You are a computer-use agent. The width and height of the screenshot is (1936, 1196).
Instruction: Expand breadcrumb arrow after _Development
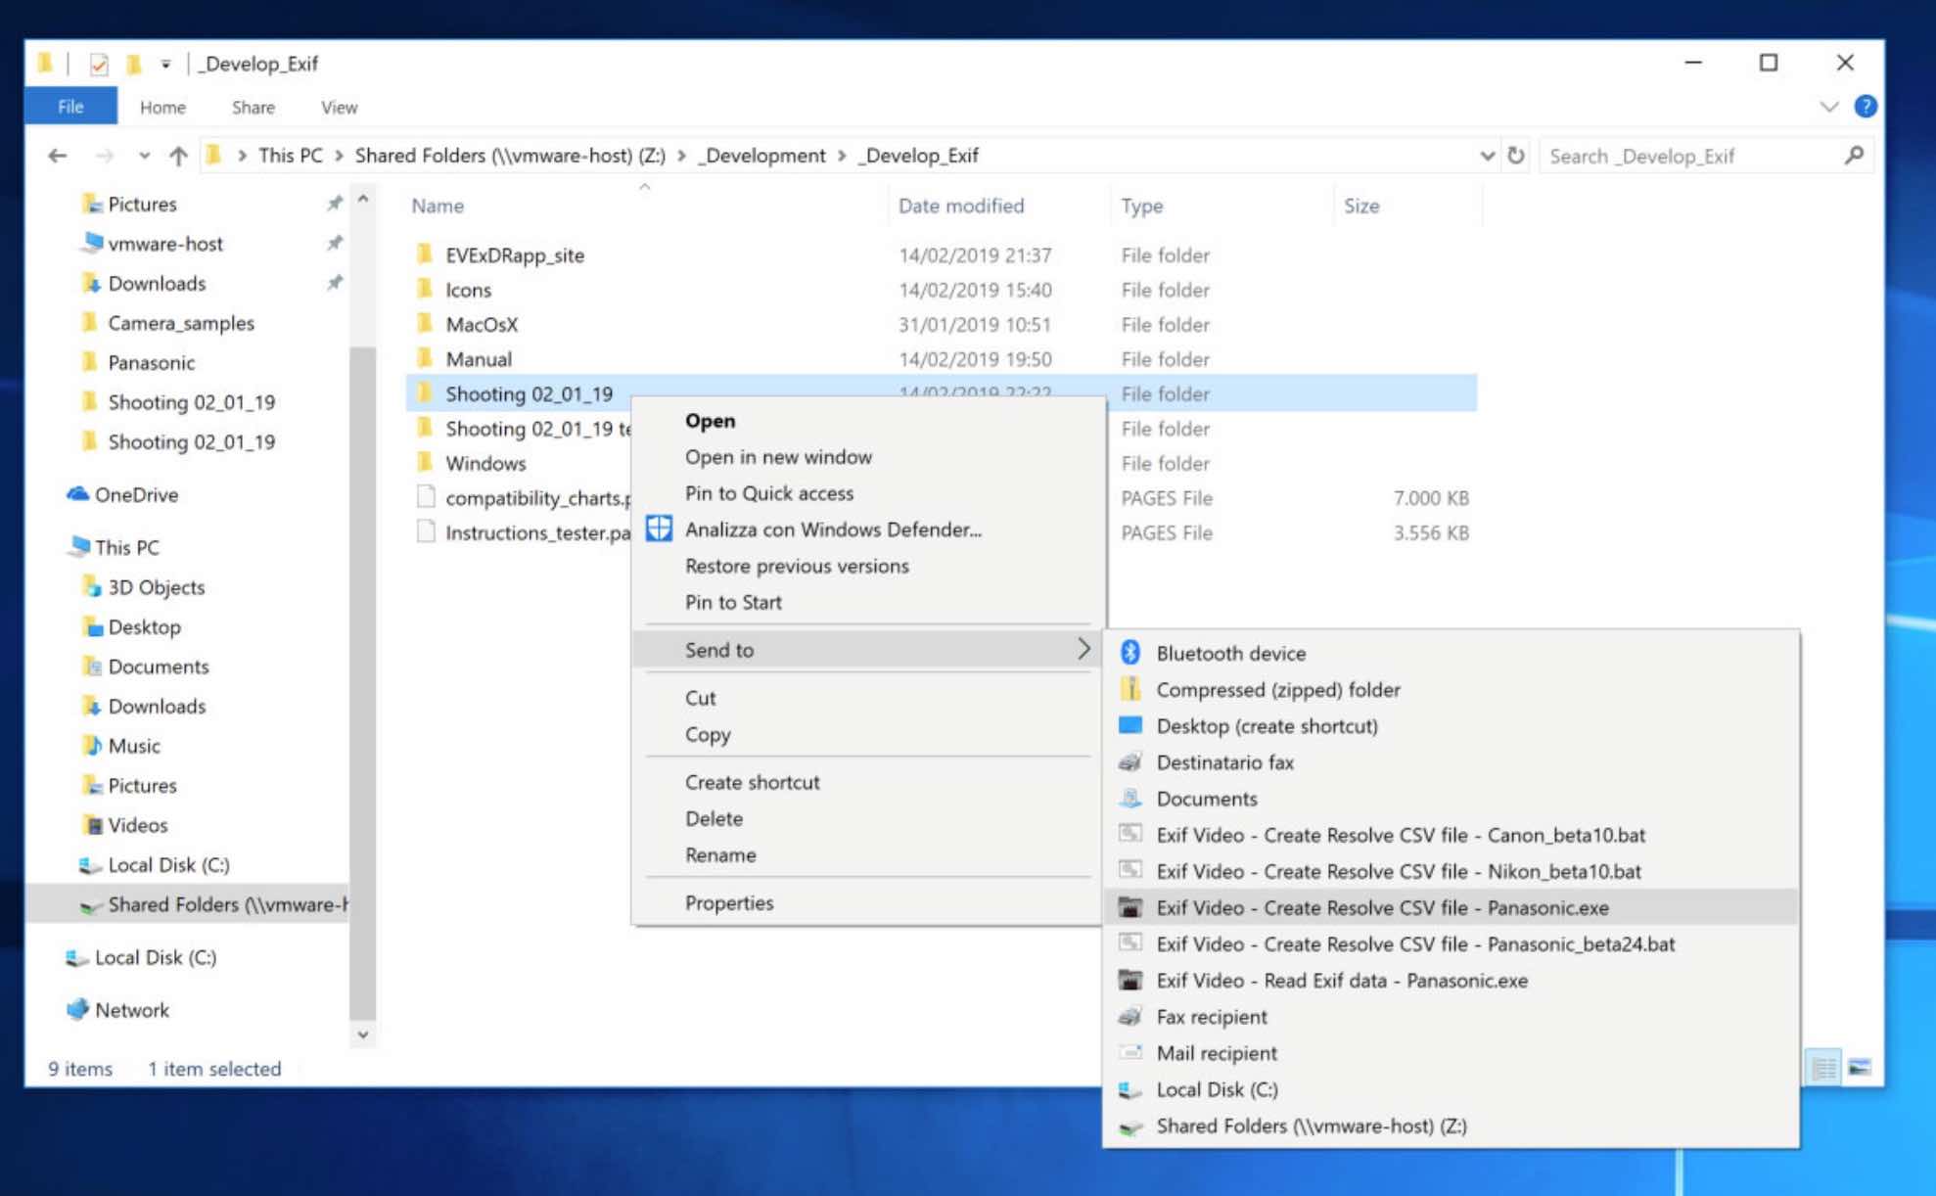coord(841,155)
